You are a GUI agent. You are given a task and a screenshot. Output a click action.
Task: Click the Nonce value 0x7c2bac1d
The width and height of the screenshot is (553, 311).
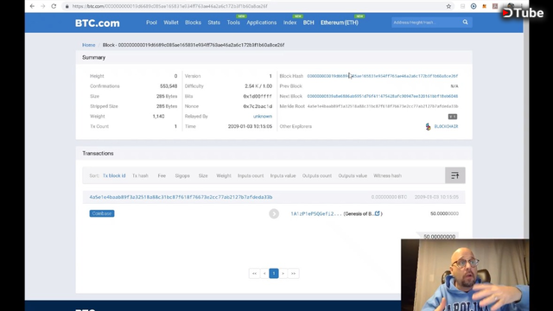[257, 106]
